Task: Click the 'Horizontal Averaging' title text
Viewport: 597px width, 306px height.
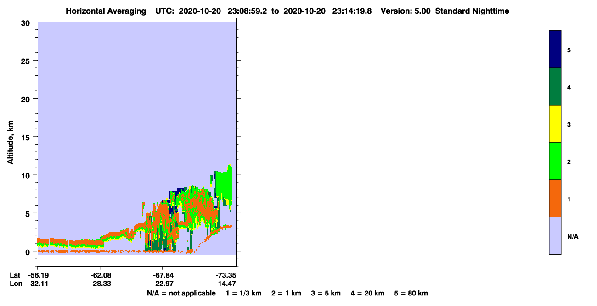Action: click(106, 11)
